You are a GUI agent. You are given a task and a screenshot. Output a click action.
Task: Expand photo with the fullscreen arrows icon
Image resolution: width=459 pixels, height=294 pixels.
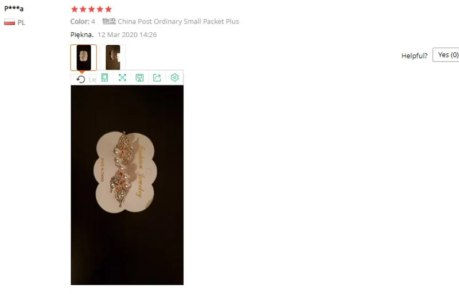click(x=122, y=78)
